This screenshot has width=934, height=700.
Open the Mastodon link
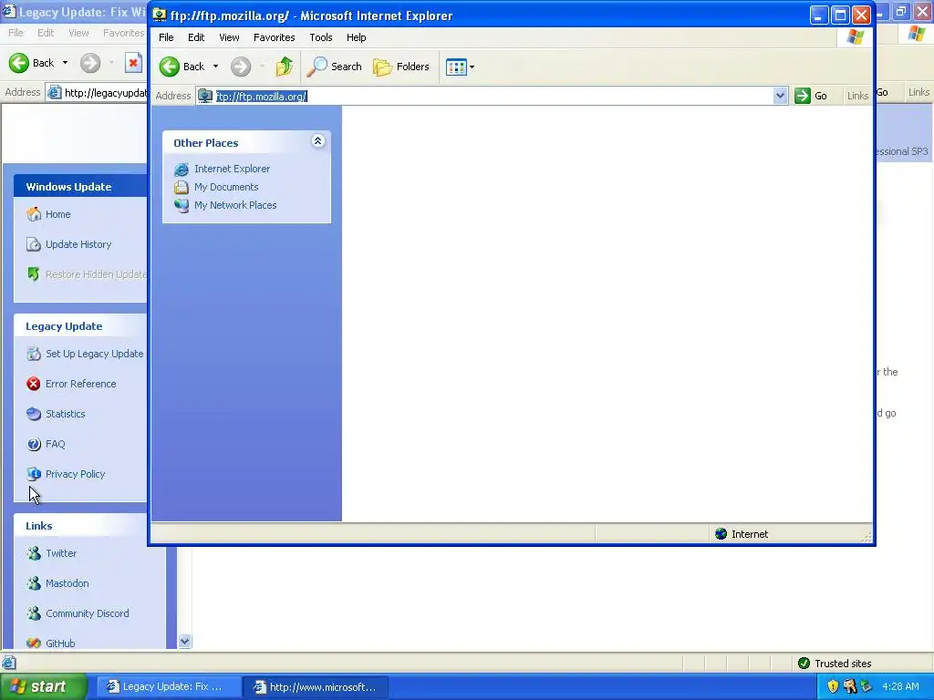pos(67,583)
